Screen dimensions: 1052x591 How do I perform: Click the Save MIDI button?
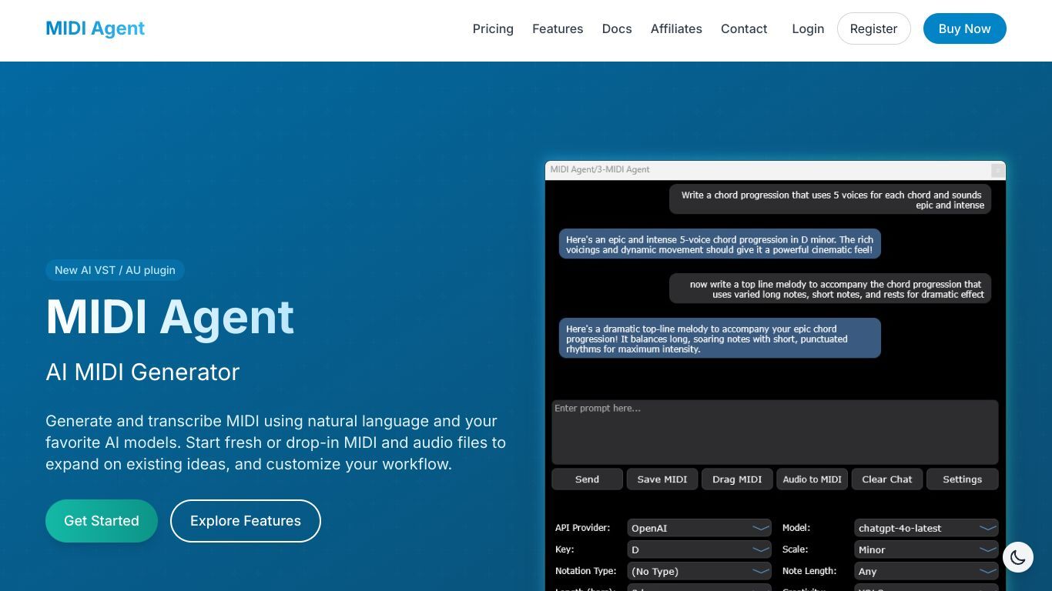662,479
